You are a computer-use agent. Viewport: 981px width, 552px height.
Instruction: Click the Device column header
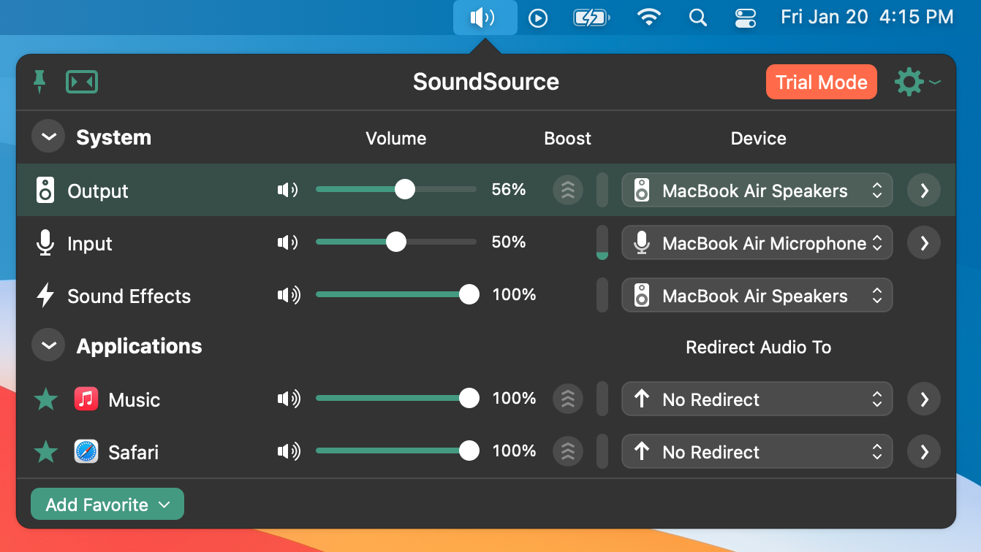(x=759, y=138)
